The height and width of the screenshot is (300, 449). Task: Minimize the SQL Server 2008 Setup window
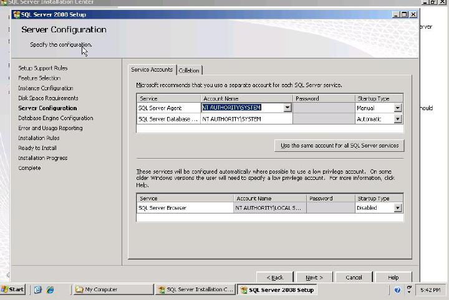(x=396, y=14)
